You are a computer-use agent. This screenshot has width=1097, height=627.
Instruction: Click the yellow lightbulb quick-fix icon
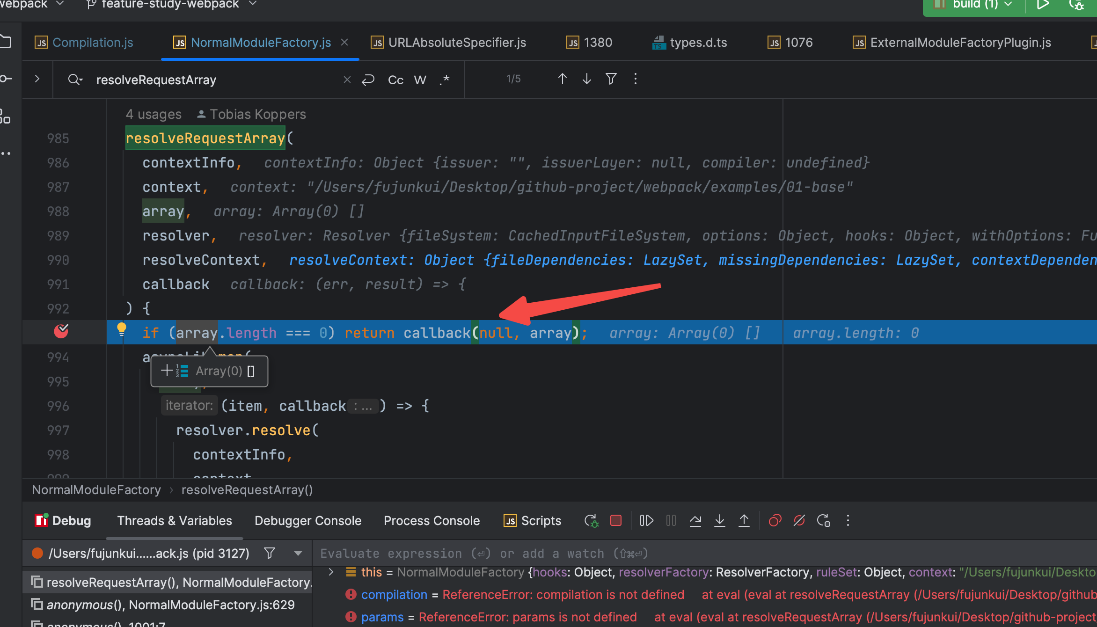pyautogui.click(x=121, y=329)
